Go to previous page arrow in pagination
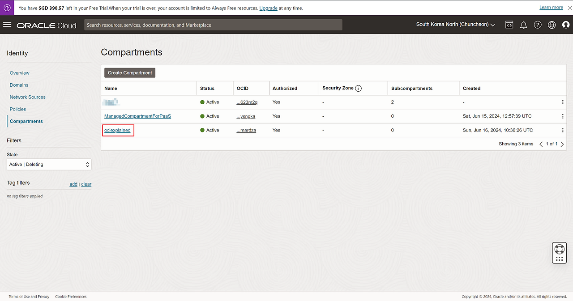The height and width of the screenshot is (301, 573). coord(541,144)
